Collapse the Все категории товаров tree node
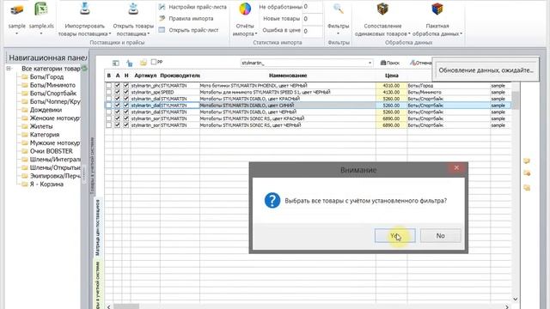The width and height of the screenshot is (550, 309). pos(9,69)
